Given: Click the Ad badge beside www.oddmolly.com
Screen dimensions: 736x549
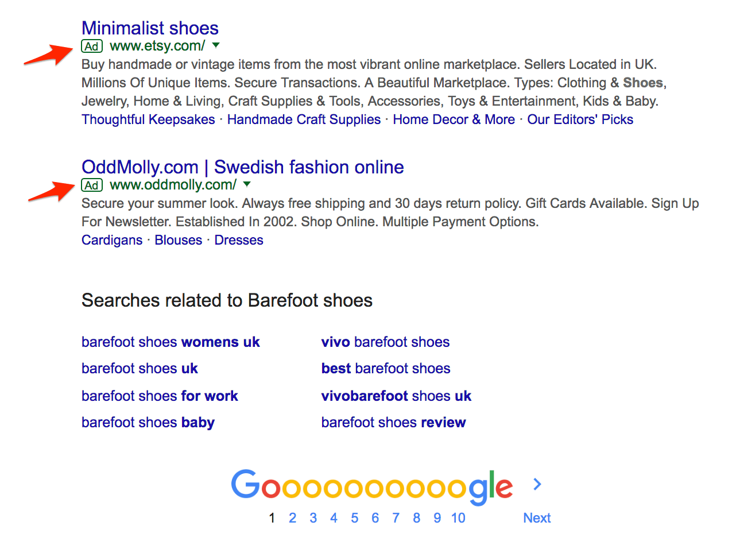Looking at the screenshot, I should [92, 185].
